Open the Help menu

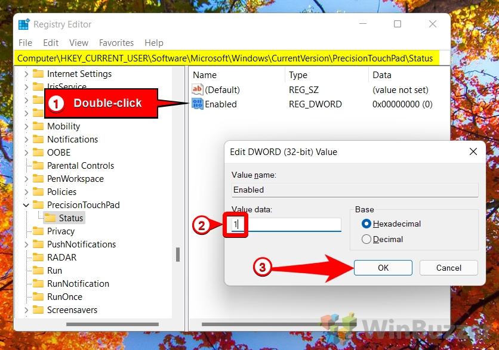click(154, 42)
